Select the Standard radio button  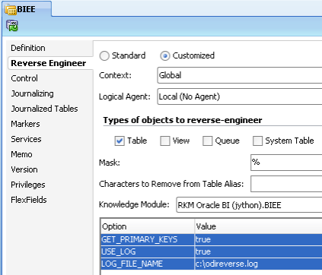click(104, 55)
